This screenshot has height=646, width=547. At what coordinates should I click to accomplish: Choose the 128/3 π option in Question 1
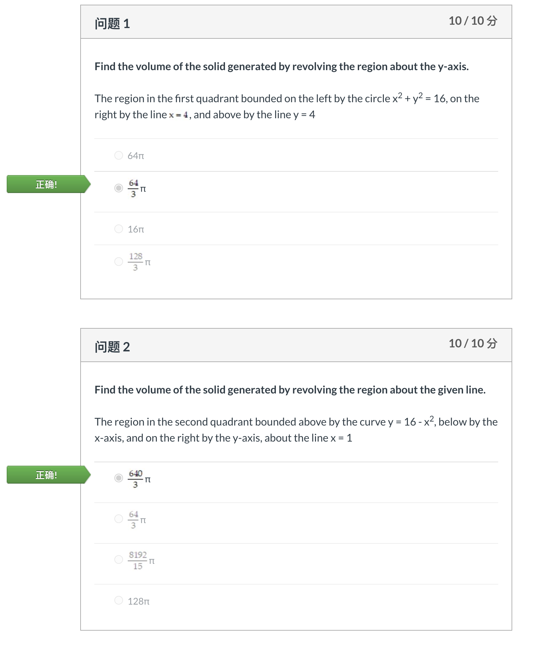[x=119, y=262]
